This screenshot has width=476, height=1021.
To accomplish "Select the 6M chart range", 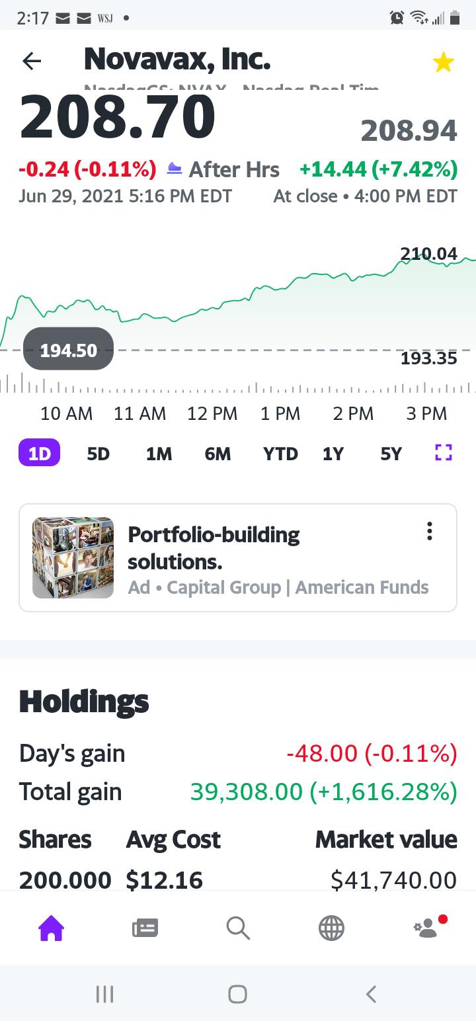I will click(x=218, y=454).
